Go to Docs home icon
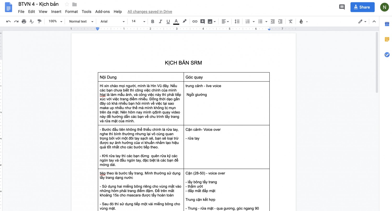 (x=9, y=7)
